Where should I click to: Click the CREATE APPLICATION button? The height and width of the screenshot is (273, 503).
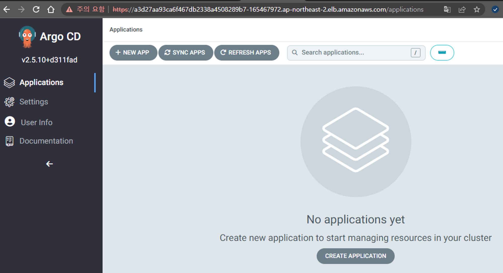pyautogui.click(x=355, y=256)
